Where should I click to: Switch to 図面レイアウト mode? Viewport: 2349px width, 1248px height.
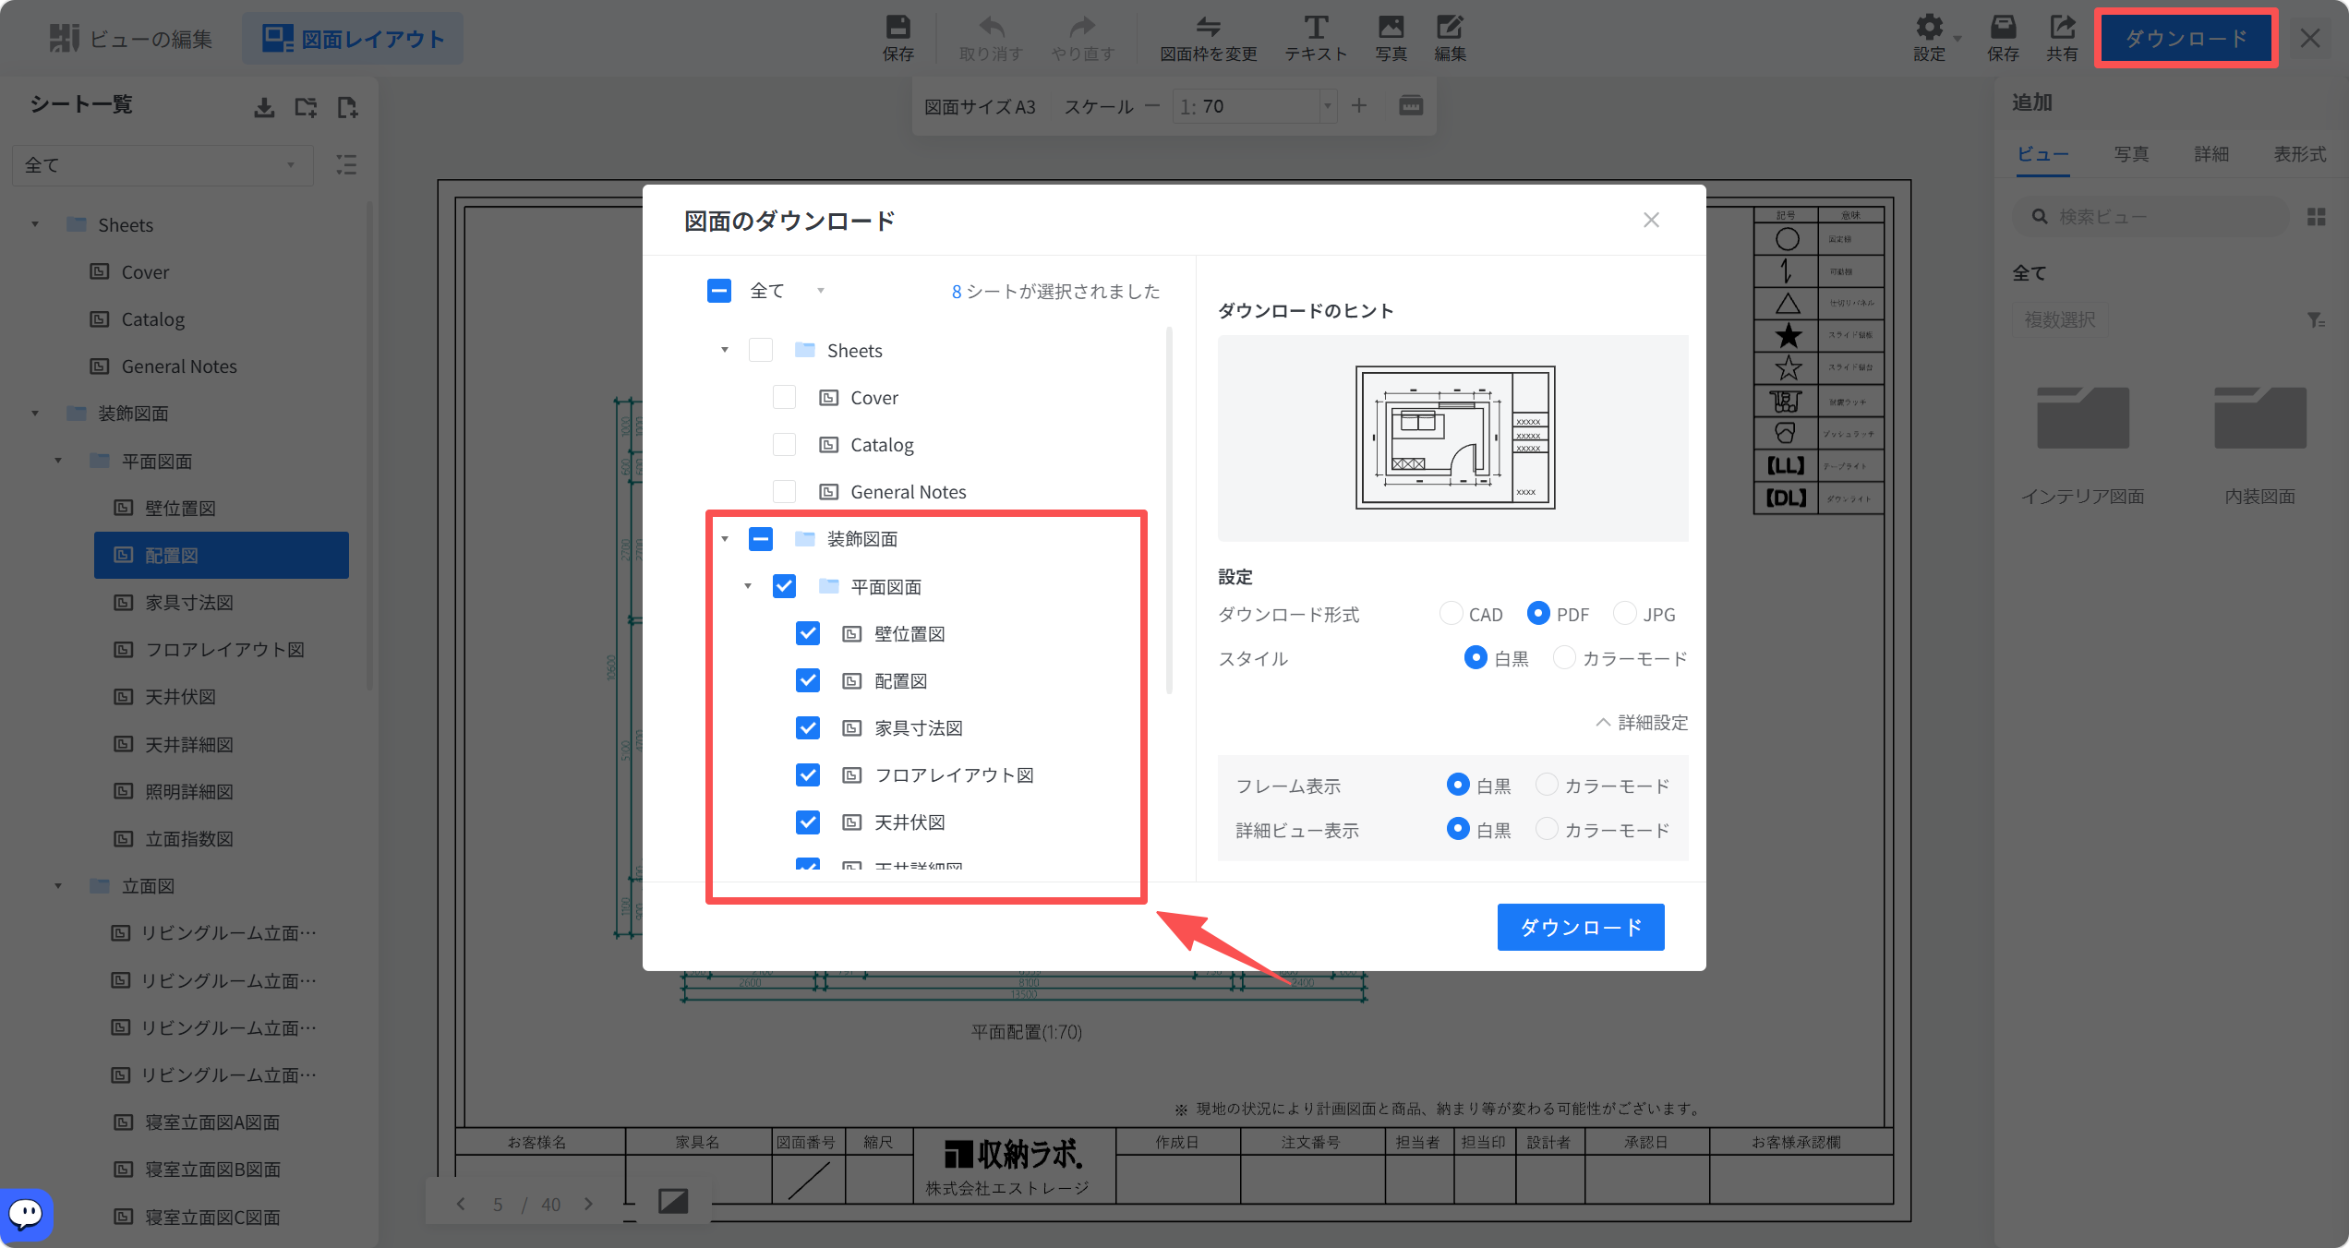[353, 39]
